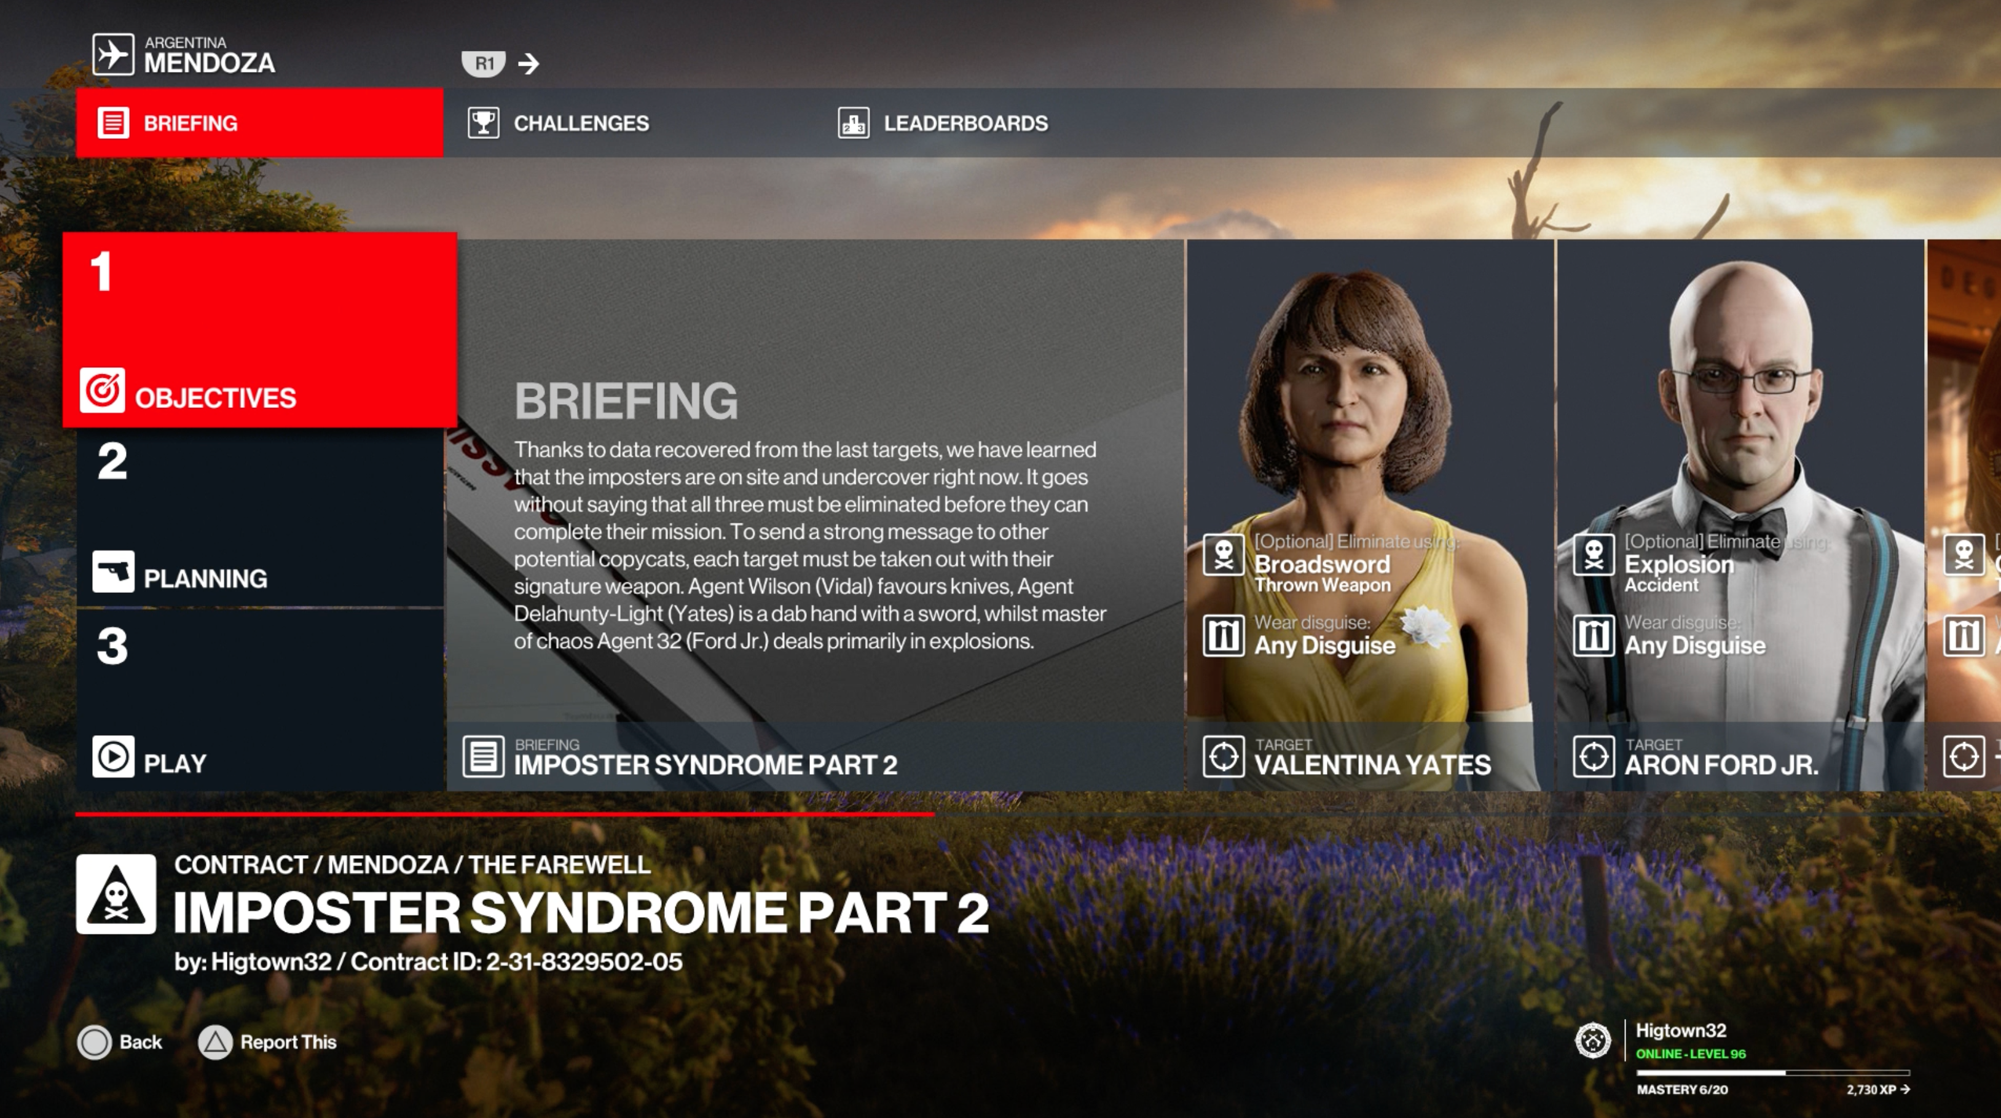Click the right arrow next to R1

[529, 64]
